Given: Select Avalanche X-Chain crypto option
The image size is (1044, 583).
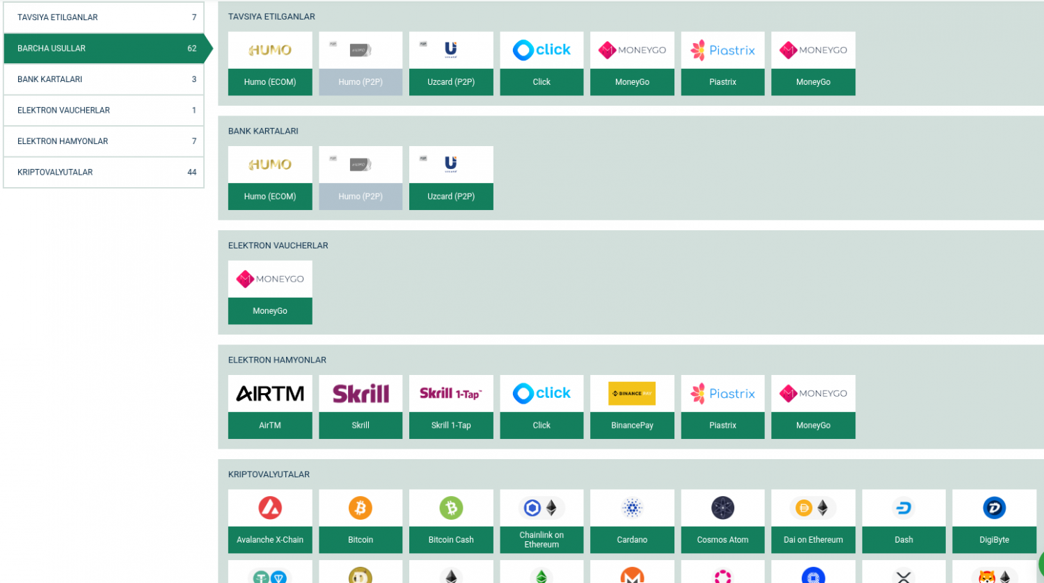Looking at the screenshot, I should point(270,521).
